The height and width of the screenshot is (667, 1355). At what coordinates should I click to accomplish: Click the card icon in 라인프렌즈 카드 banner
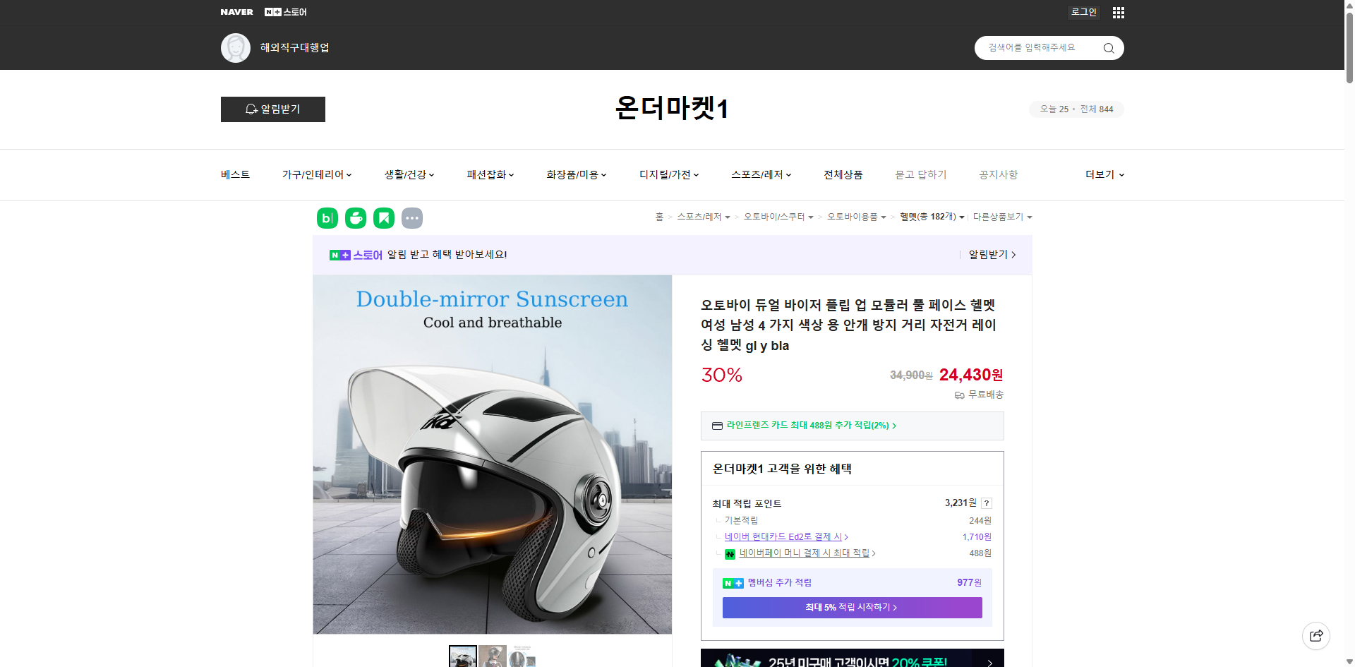pyautogui.click(x=716, y=426)
